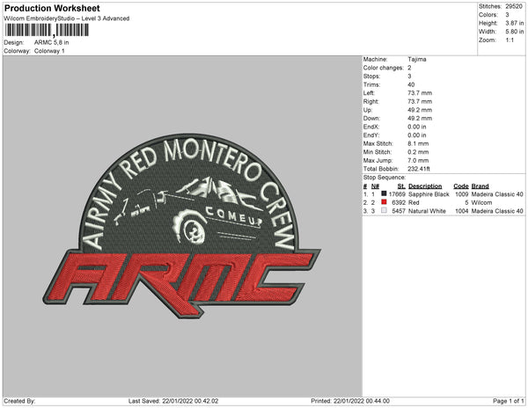
Task: Click the "St." column header
Action: (x=401, y=186)
